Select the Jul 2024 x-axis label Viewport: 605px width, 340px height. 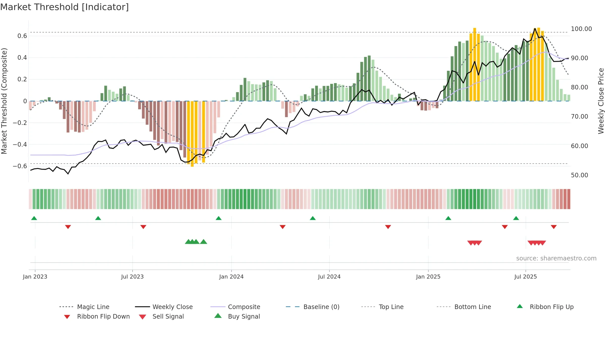pyautogui.click(x=329, y=277)
